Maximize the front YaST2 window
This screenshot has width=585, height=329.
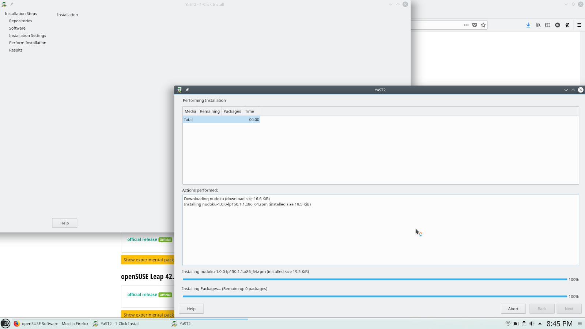(573, 90)
